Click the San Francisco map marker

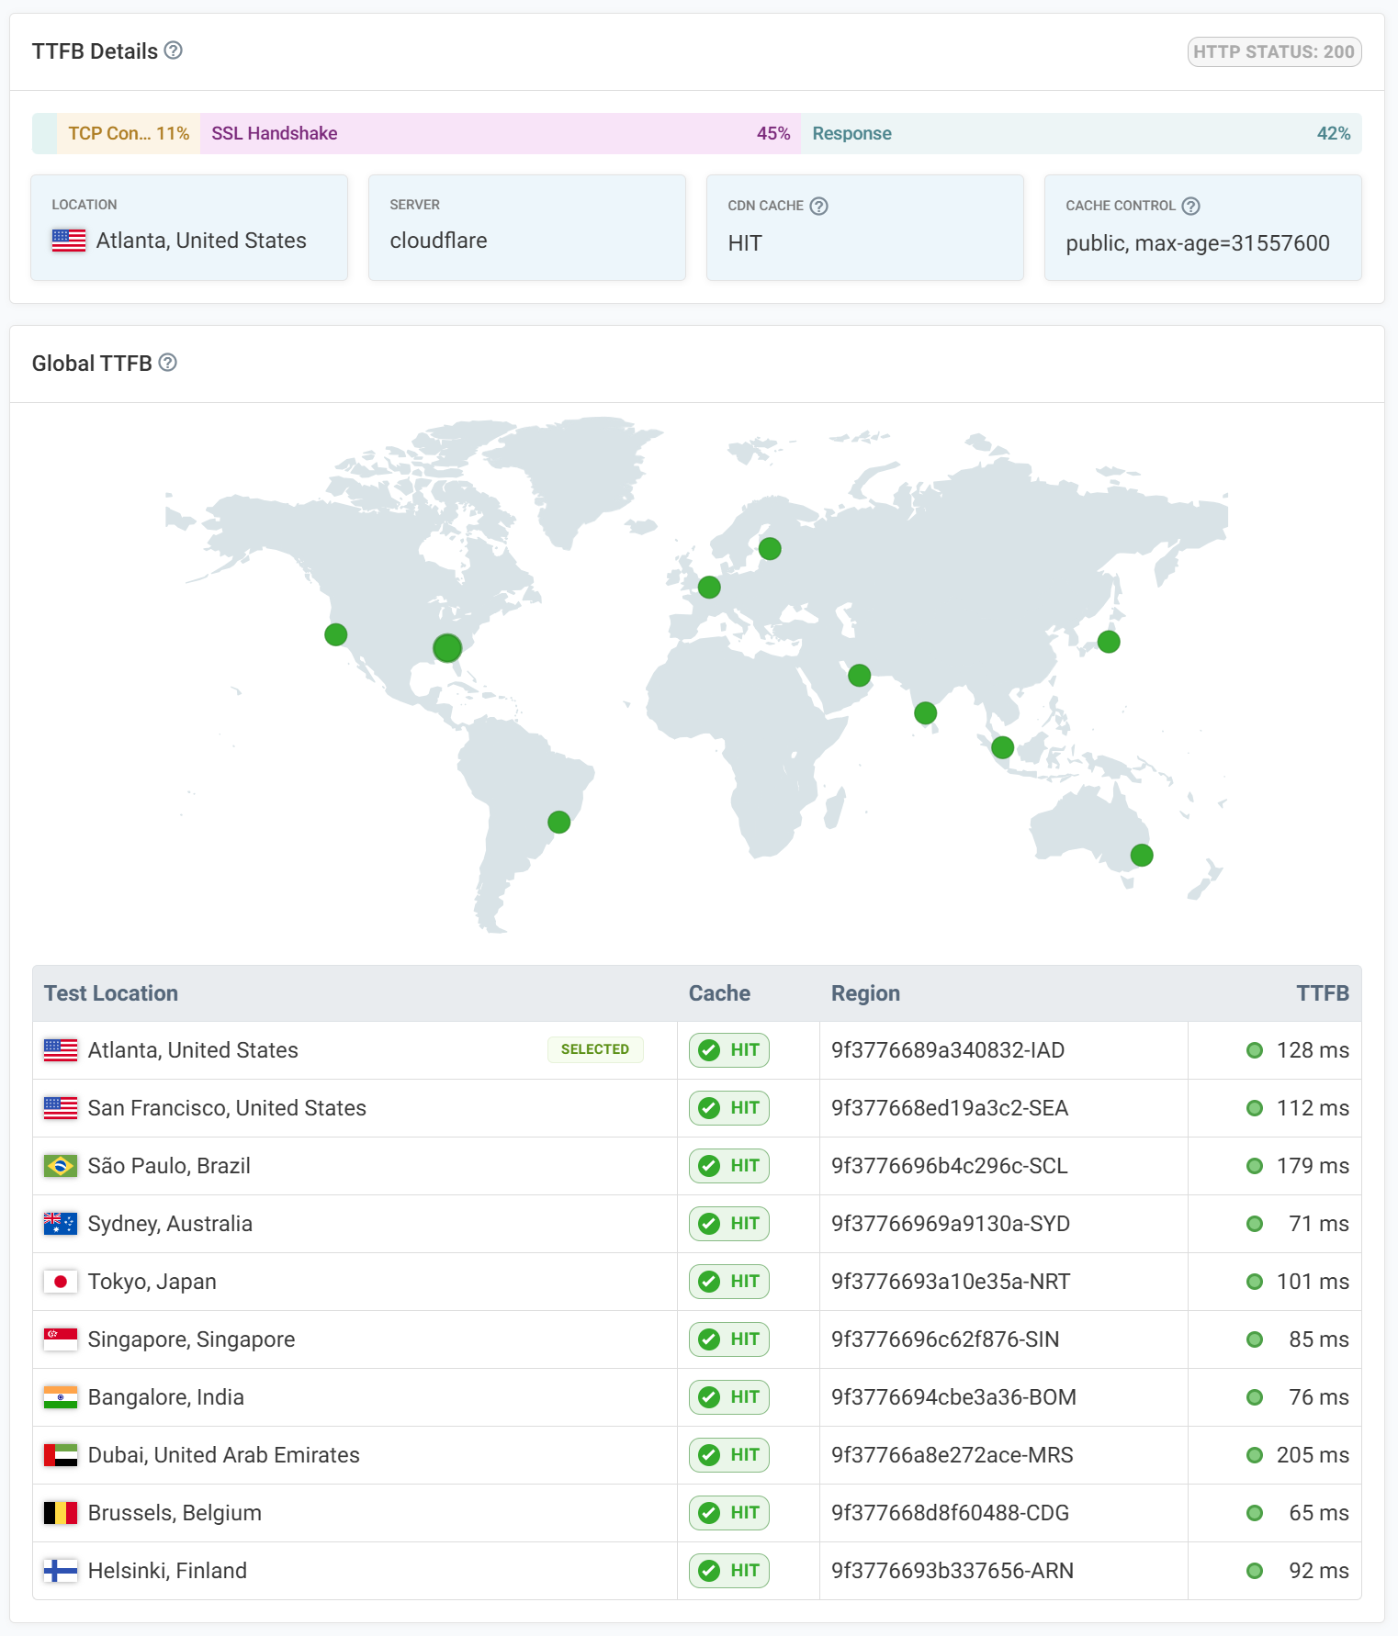pos(336,634)
